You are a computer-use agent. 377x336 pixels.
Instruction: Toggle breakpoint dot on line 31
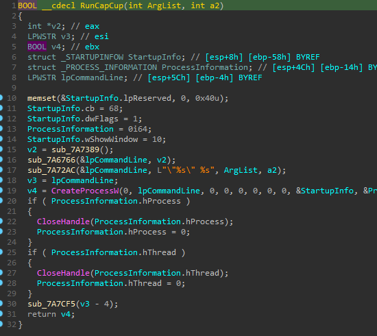(1, 313)
